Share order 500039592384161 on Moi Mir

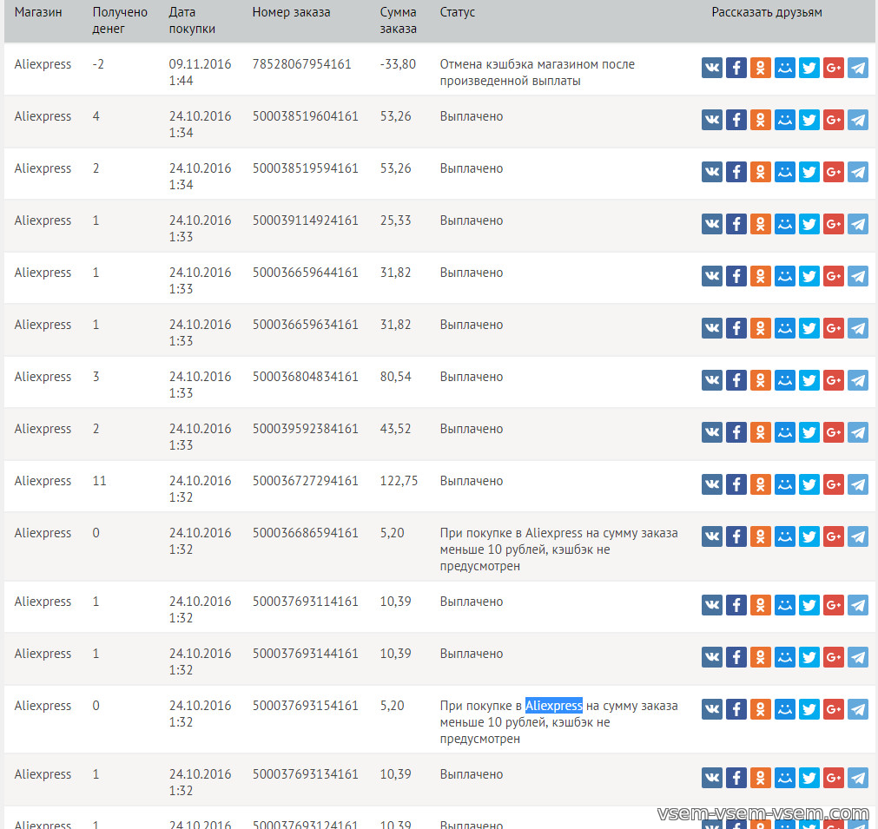(784, 432)
